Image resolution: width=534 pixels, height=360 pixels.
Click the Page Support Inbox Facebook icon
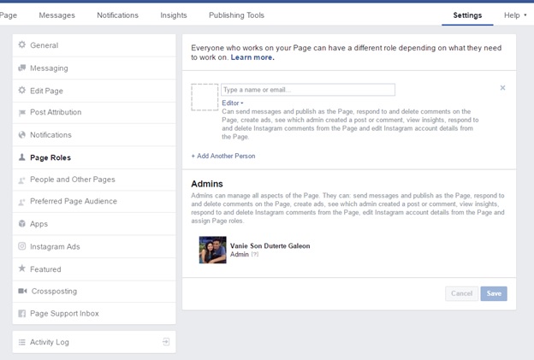click(x=21, y=313)
